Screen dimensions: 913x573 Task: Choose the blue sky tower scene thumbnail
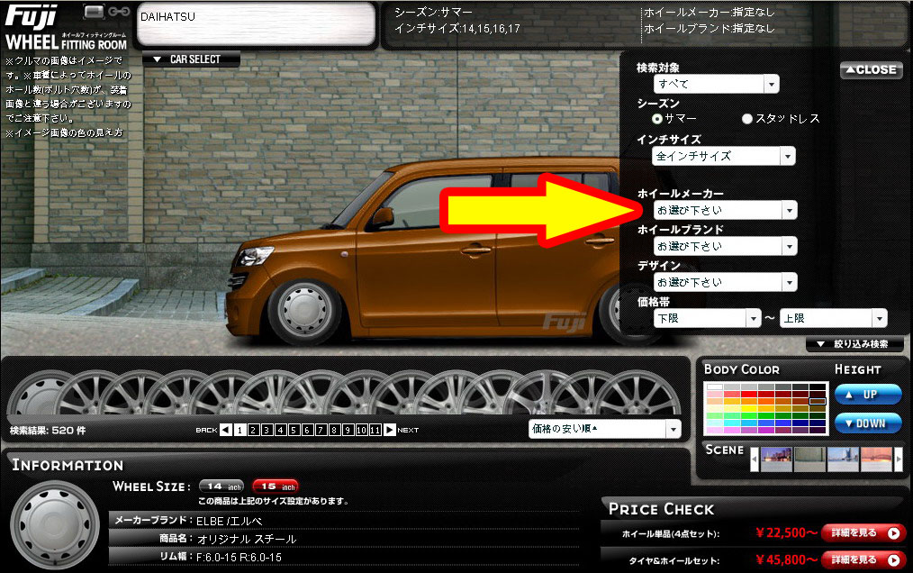(x=843, y=459)
